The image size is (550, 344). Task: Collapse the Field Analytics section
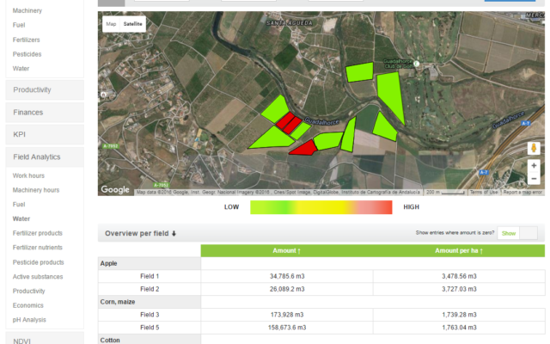coord(45,157)
